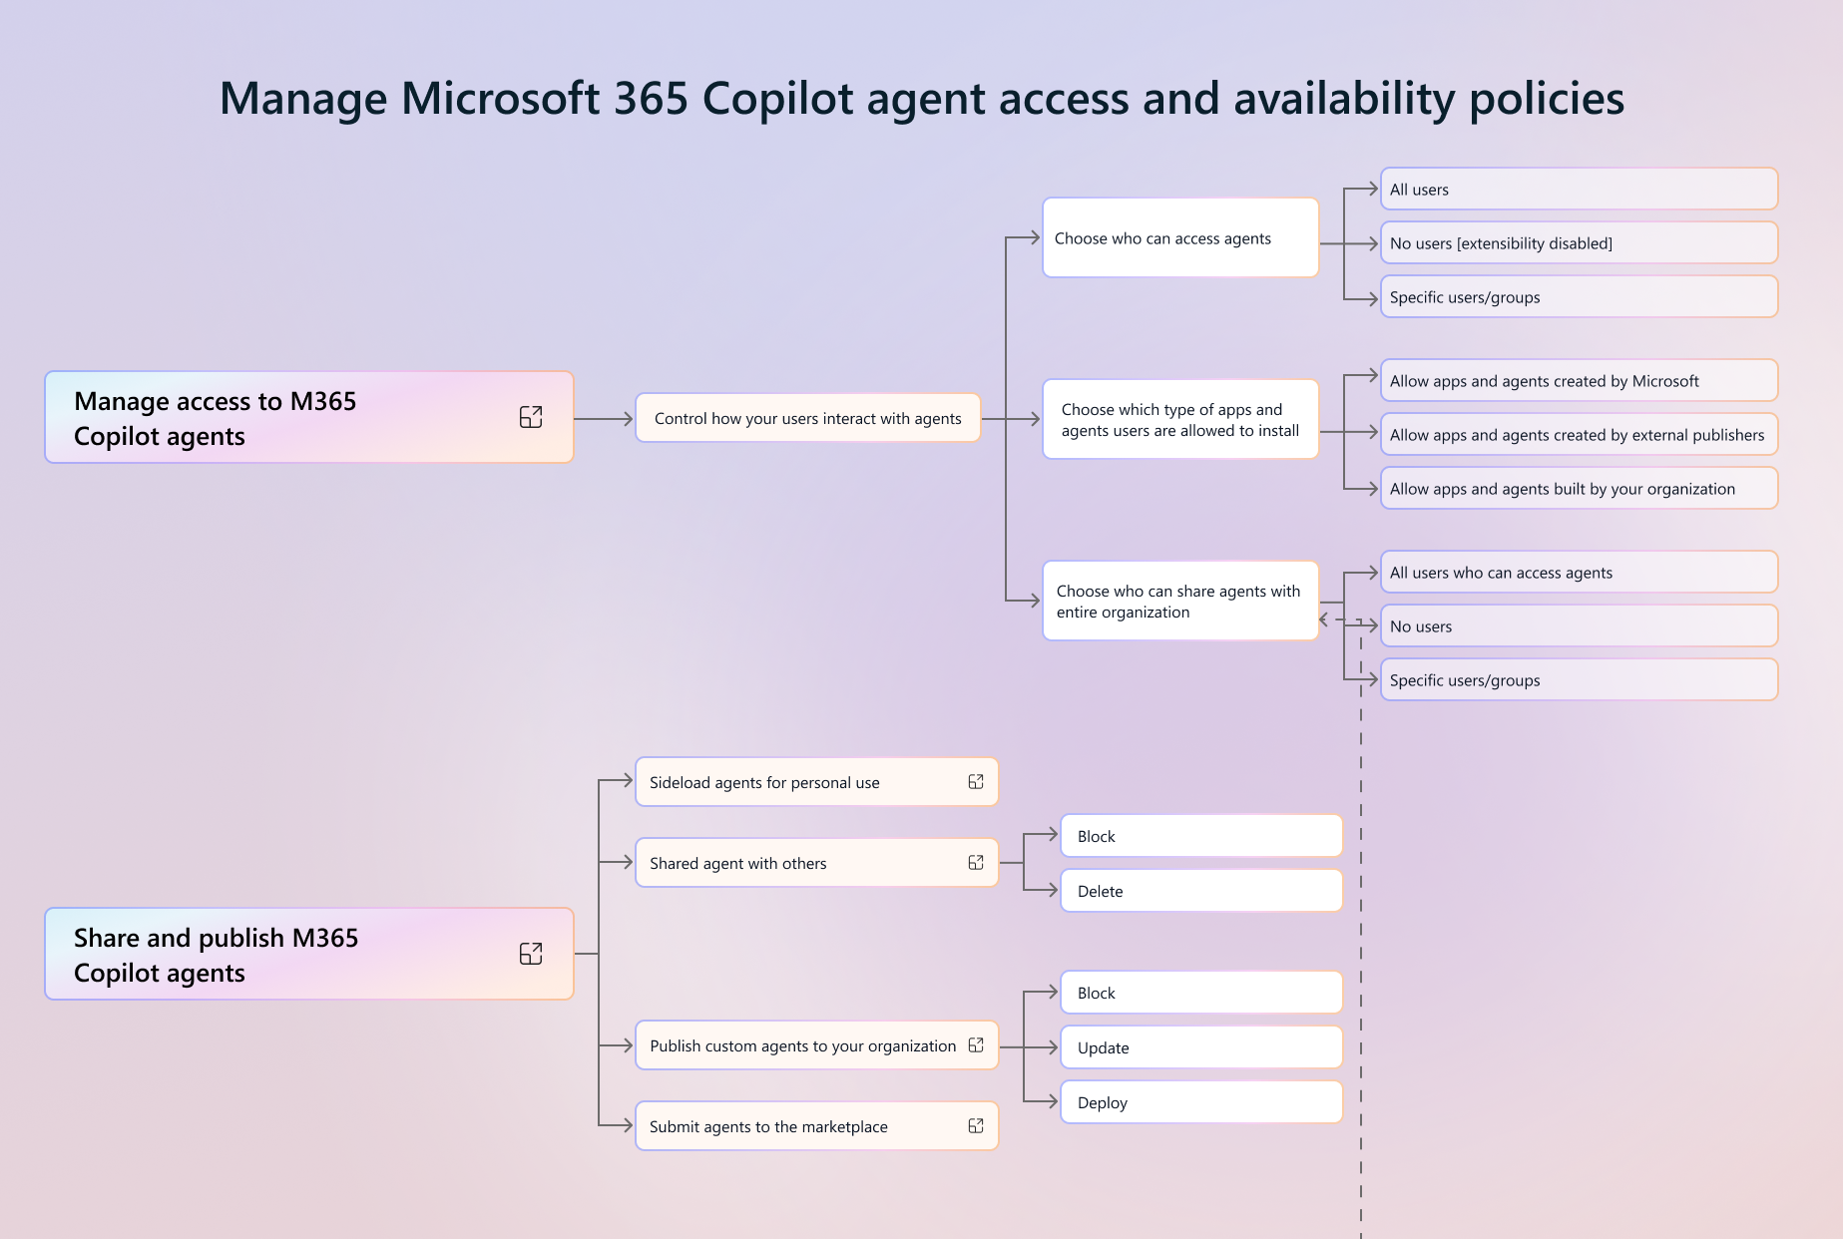Open link icon on Share and publish M365 Copilot agents
This screenshot has width=1843, height=1239.
click(x=531, y=954)
